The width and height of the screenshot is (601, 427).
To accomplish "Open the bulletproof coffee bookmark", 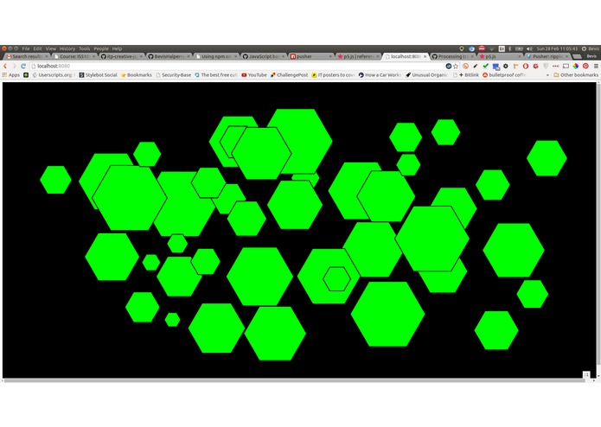I will (504, 75).
